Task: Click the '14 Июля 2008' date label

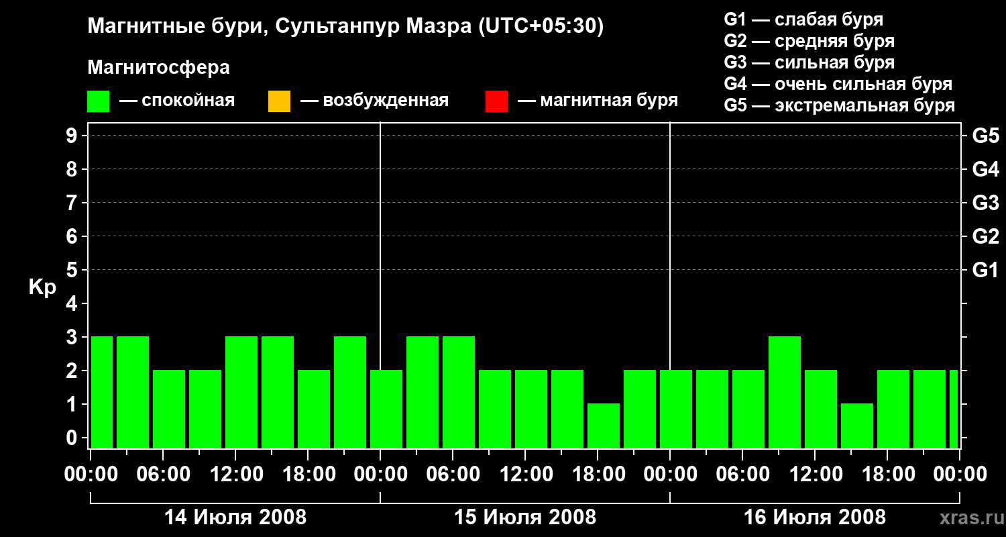Action: [x=235, y=518]
